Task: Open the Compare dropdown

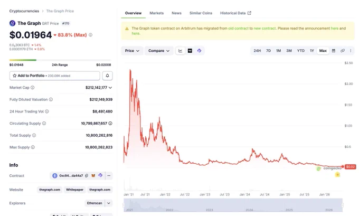Action: coord(159,51)
